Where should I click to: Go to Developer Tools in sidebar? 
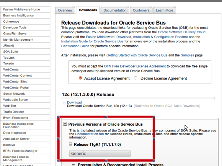25,28
